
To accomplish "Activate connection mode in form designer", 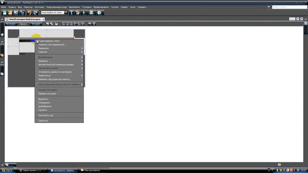I will (x=51, y=24).
